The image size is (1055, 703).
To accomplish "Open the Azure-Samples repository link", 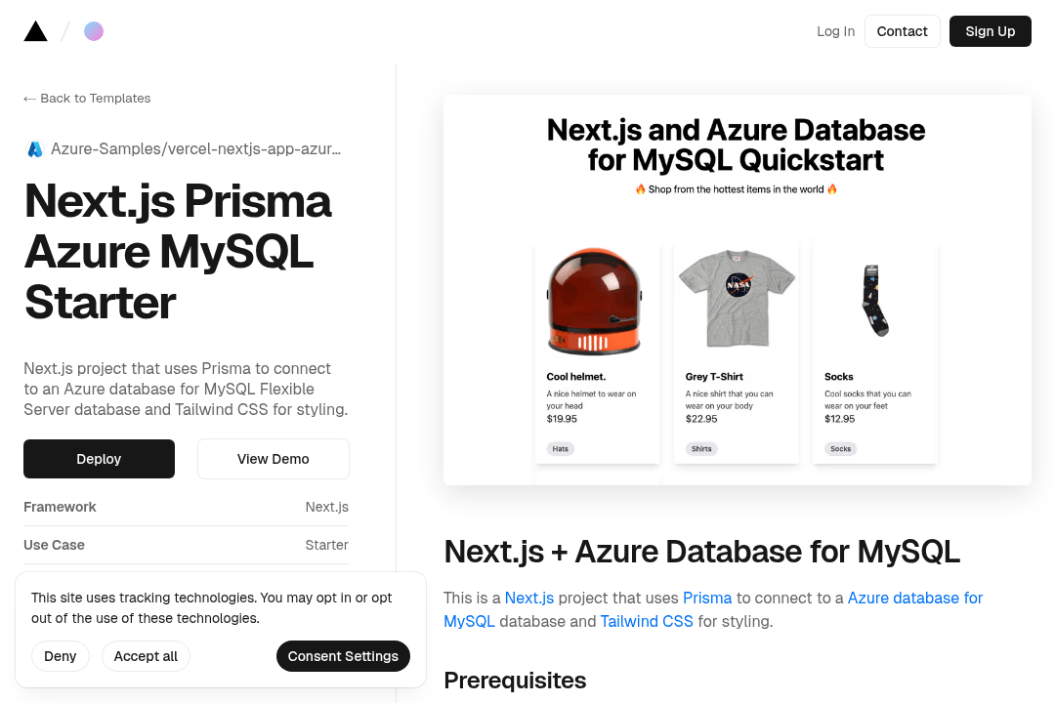I will [195, 148].
